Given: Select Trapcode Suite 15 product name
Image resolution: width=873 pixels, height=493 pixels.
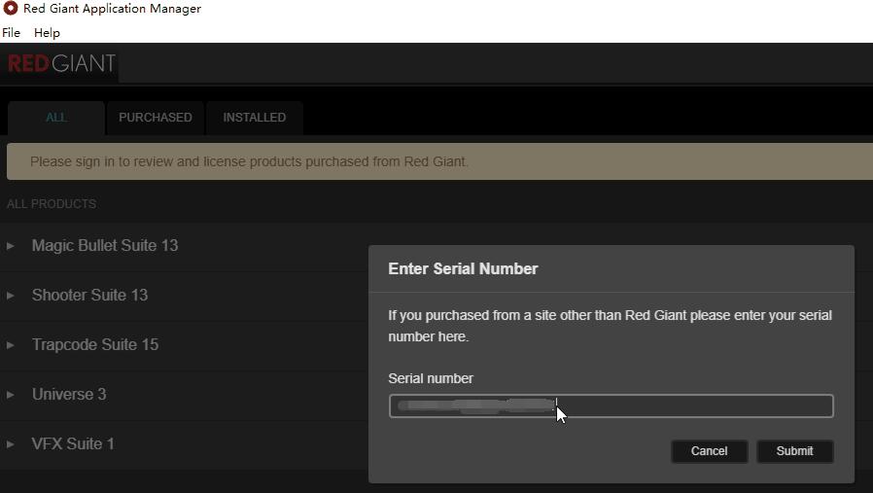Looking at the screenshot, I should coord(95,345).
